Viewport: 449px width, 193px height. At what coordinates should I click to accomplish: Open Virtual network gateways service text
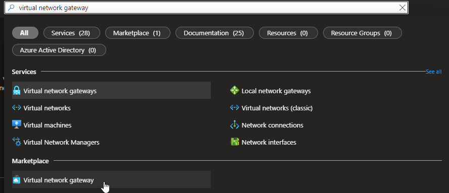pyautogui.click(x=60, y=91)
